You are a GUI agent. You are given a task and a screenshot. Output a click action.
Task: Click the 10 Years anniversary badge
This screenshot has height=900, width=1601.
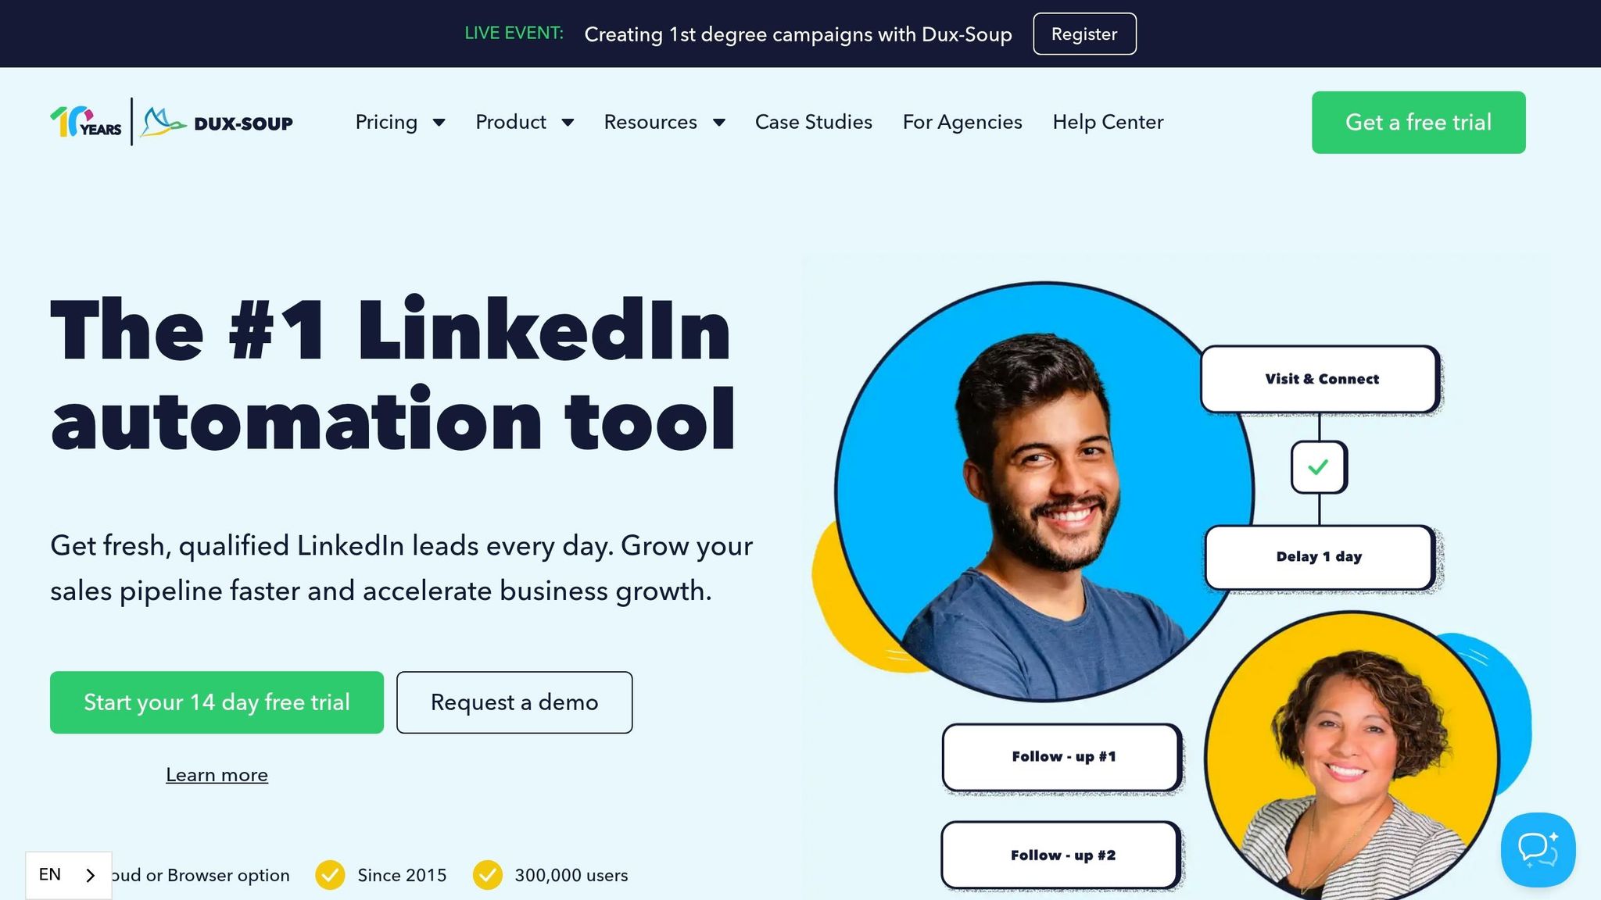[x=86, y=122]
